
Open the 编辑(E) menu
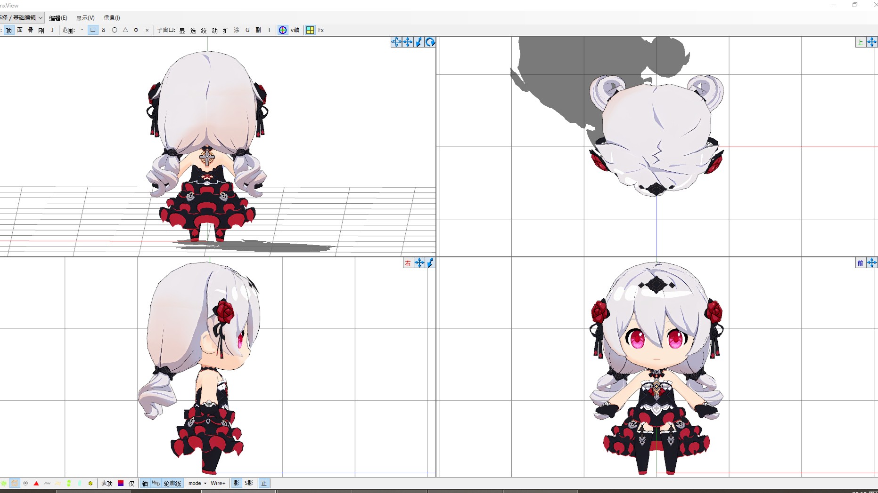click(x=58, y=18)
